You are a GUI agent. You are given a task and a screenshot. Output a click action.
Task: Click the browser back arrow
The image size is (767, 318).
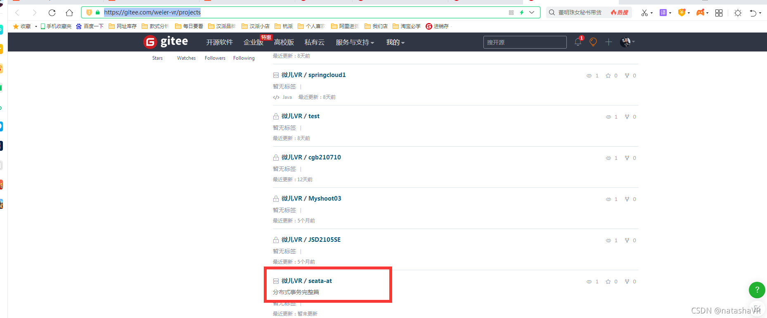pyautogui.click(x=17, y=12)
